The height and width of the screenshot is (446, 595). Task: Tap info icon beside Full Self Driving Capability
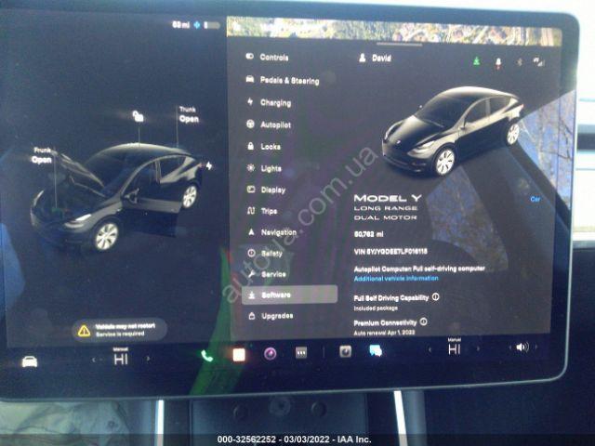pyautogui.click(x=436, y=297)
